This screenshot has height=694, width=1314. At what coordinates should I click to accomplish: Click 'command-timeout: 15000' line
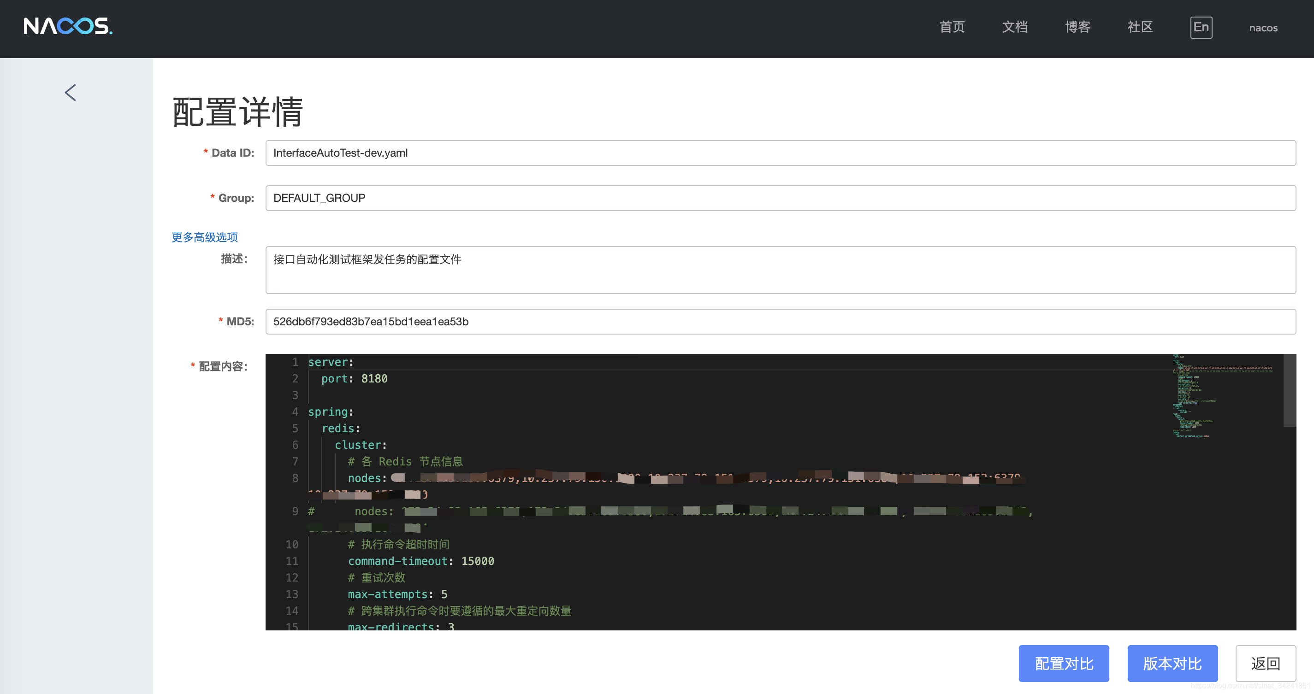point(421,561)
